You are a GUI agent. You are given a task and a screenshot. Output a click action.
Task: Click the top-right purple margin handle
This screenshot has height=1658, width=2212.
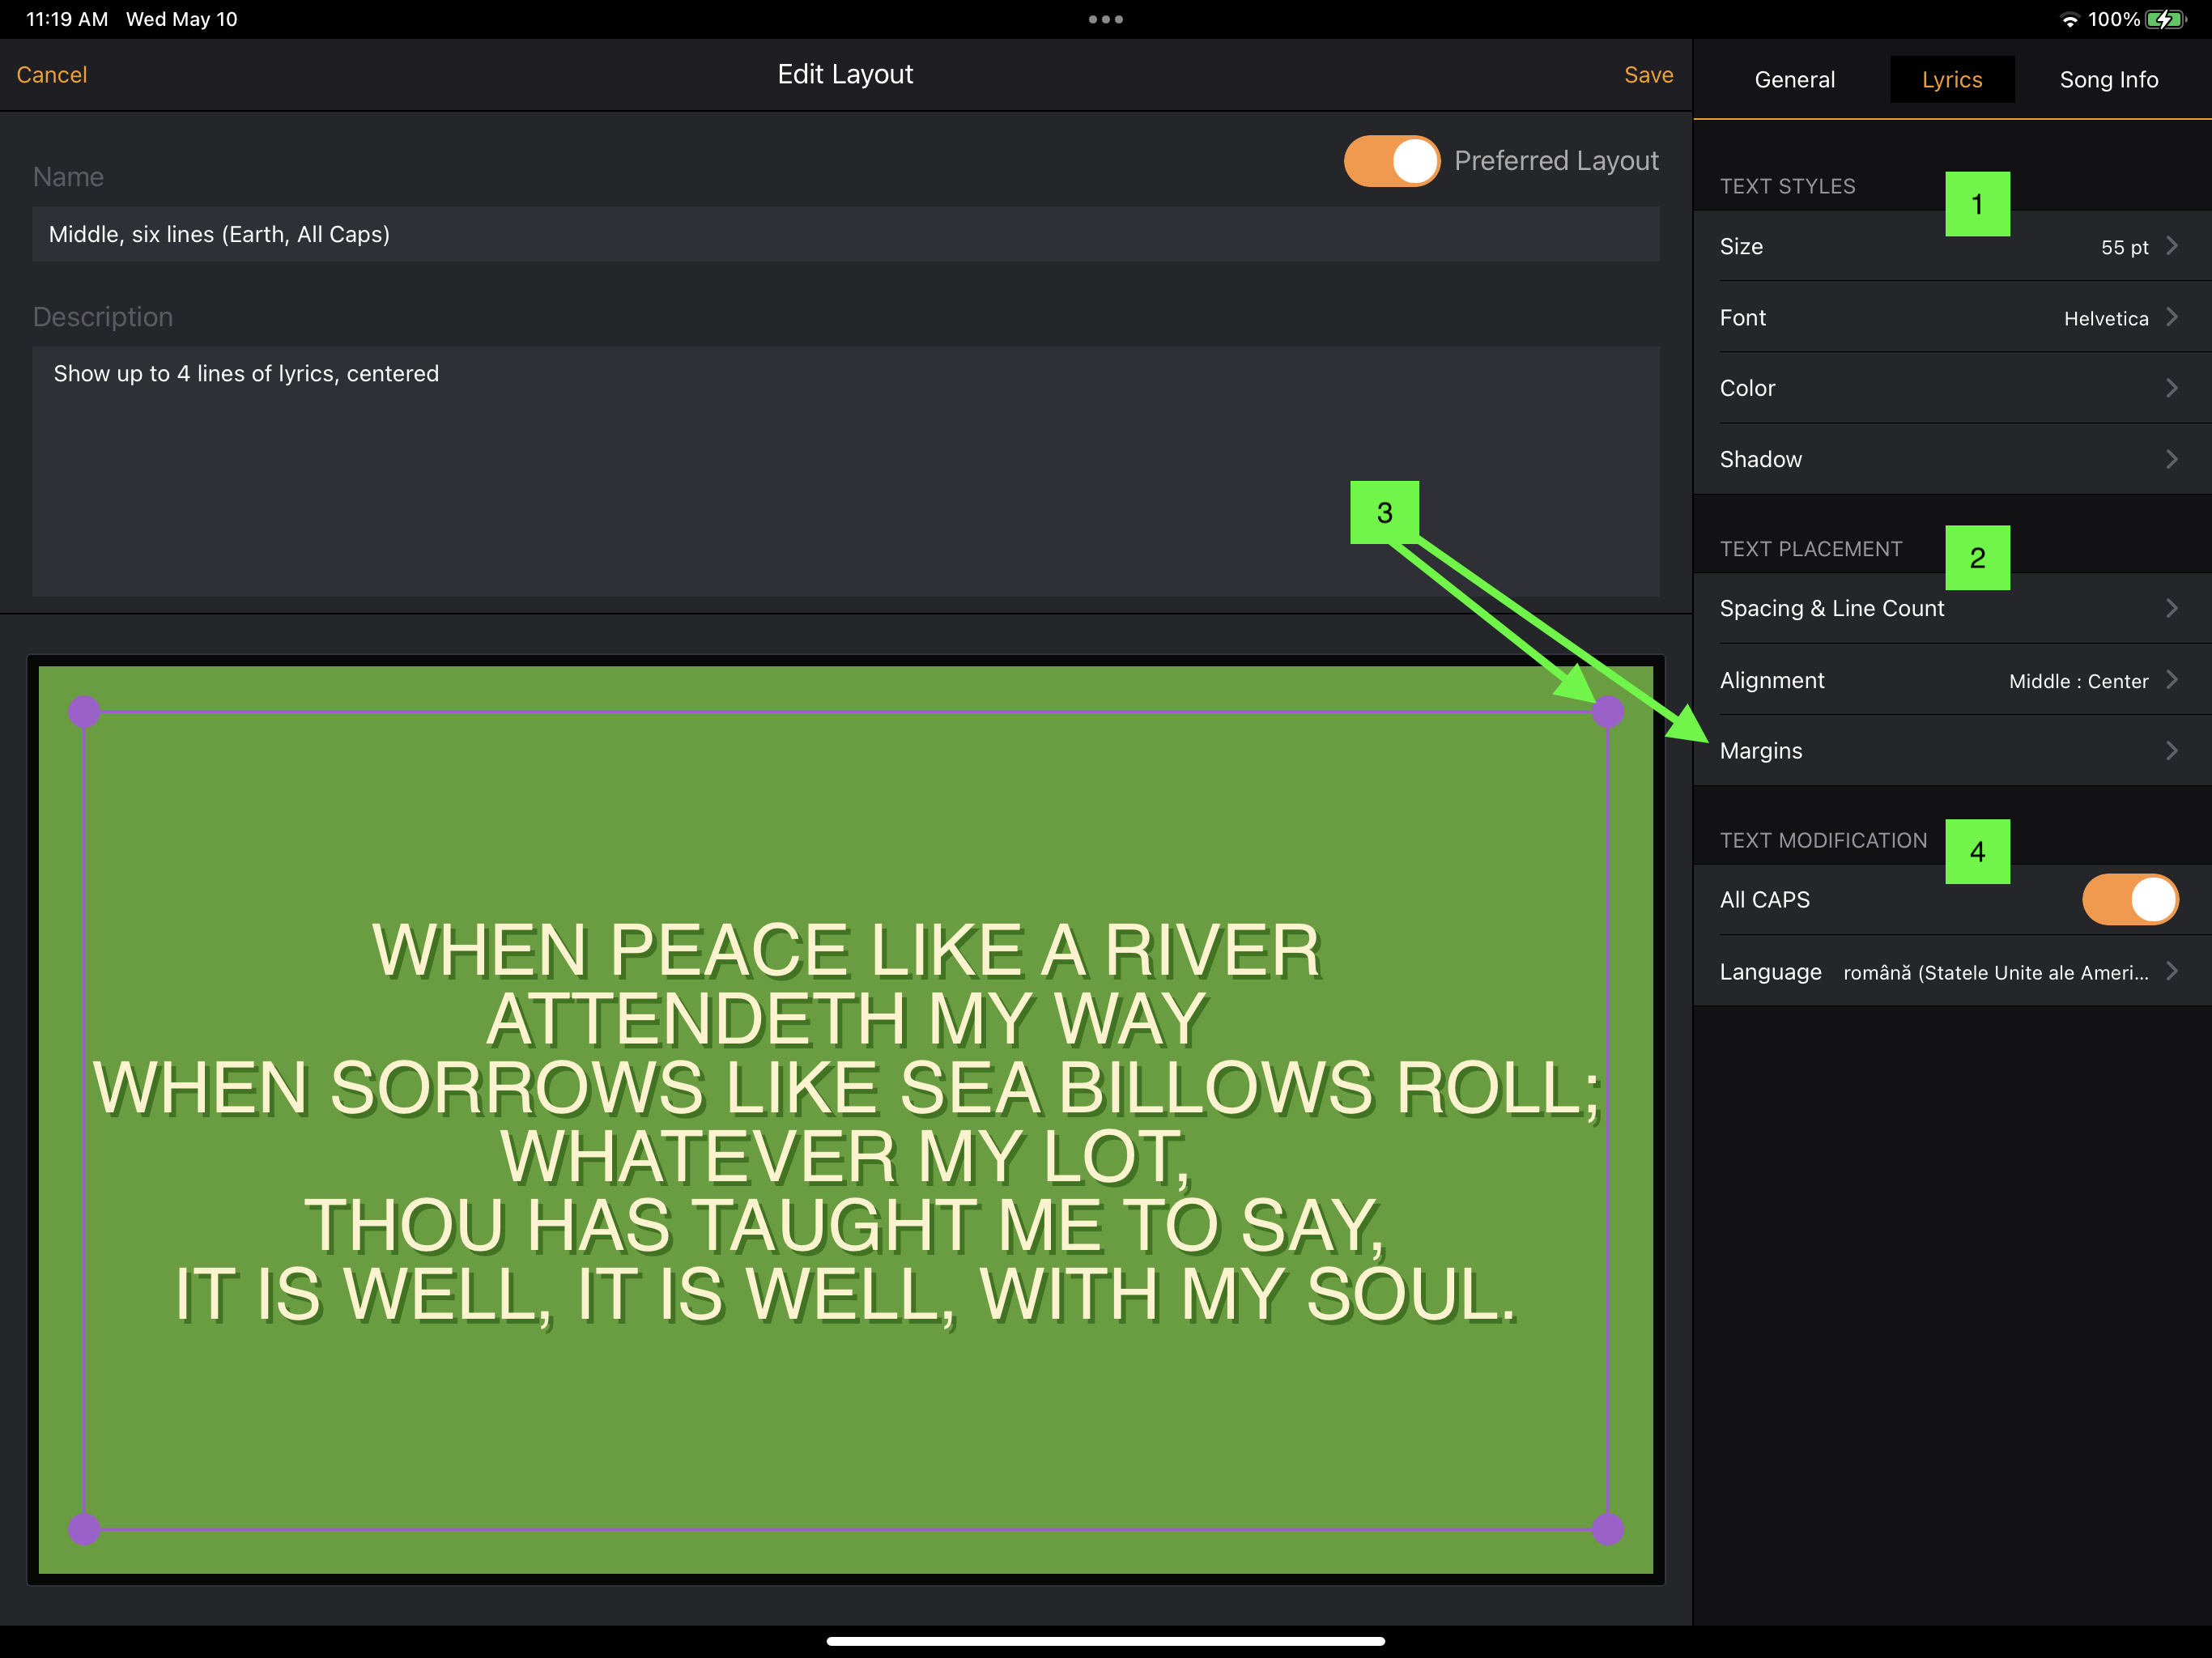[x=1607, y=711]
